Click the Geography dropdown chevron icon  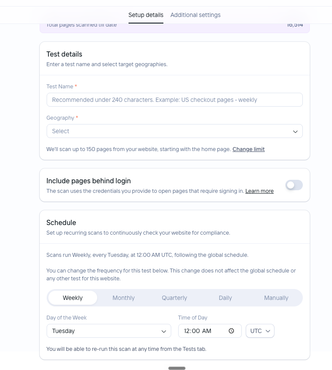(x=295, y=131)
